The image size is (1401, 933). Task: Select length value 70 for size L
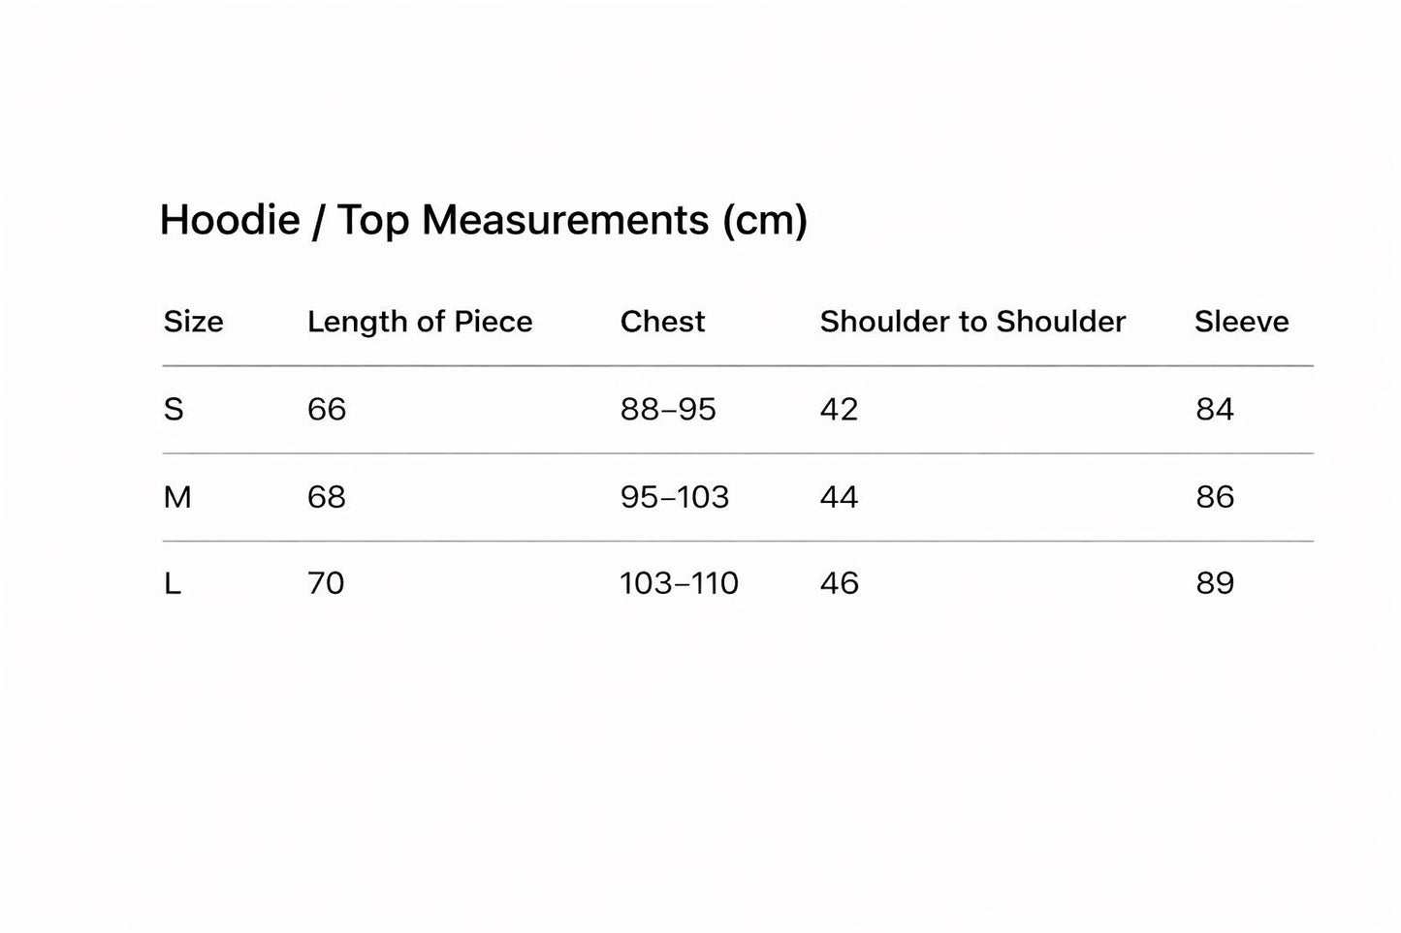tap(326, 583)
